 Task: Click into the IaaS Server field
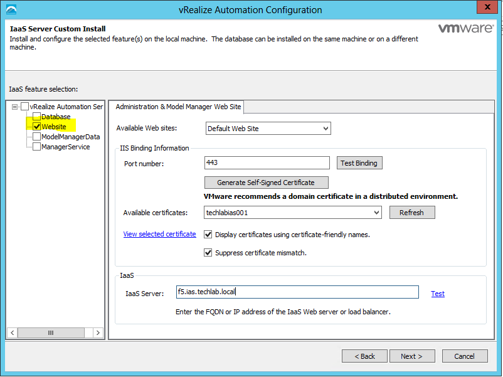click(x=297, y=292)
